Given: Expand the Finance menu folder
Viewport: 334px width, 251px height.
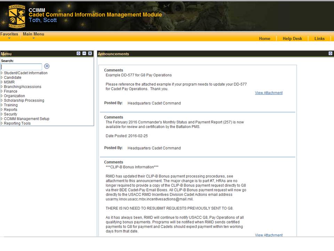Looking at the screenshot, I should (x=10, y=91).
